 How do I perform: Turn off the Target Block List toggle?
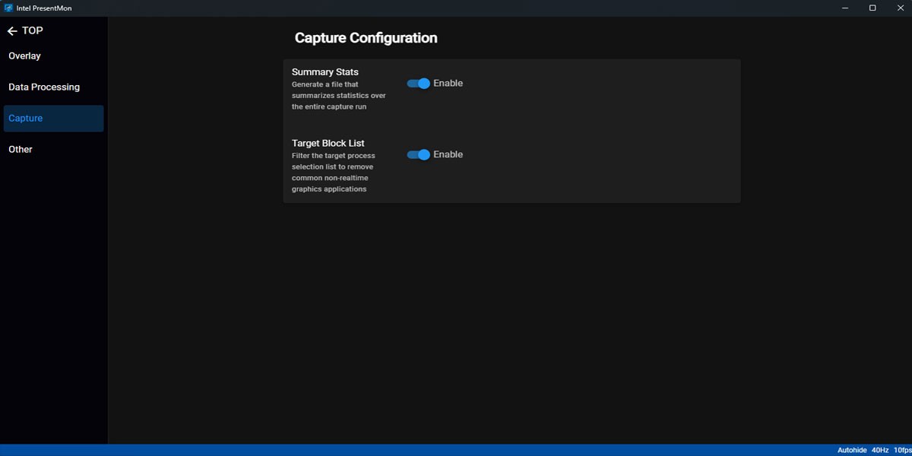[x=419, y=154]
